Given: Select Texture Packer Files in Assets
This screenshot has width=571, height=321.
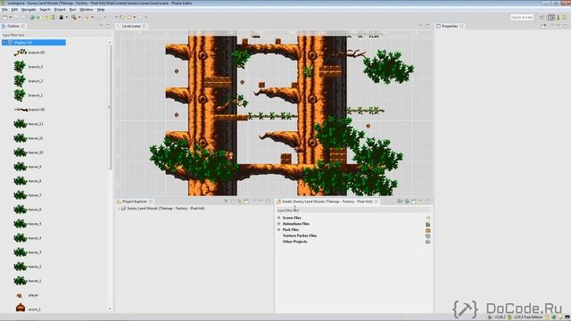Looking at the screenshot, I should [300, 235].
